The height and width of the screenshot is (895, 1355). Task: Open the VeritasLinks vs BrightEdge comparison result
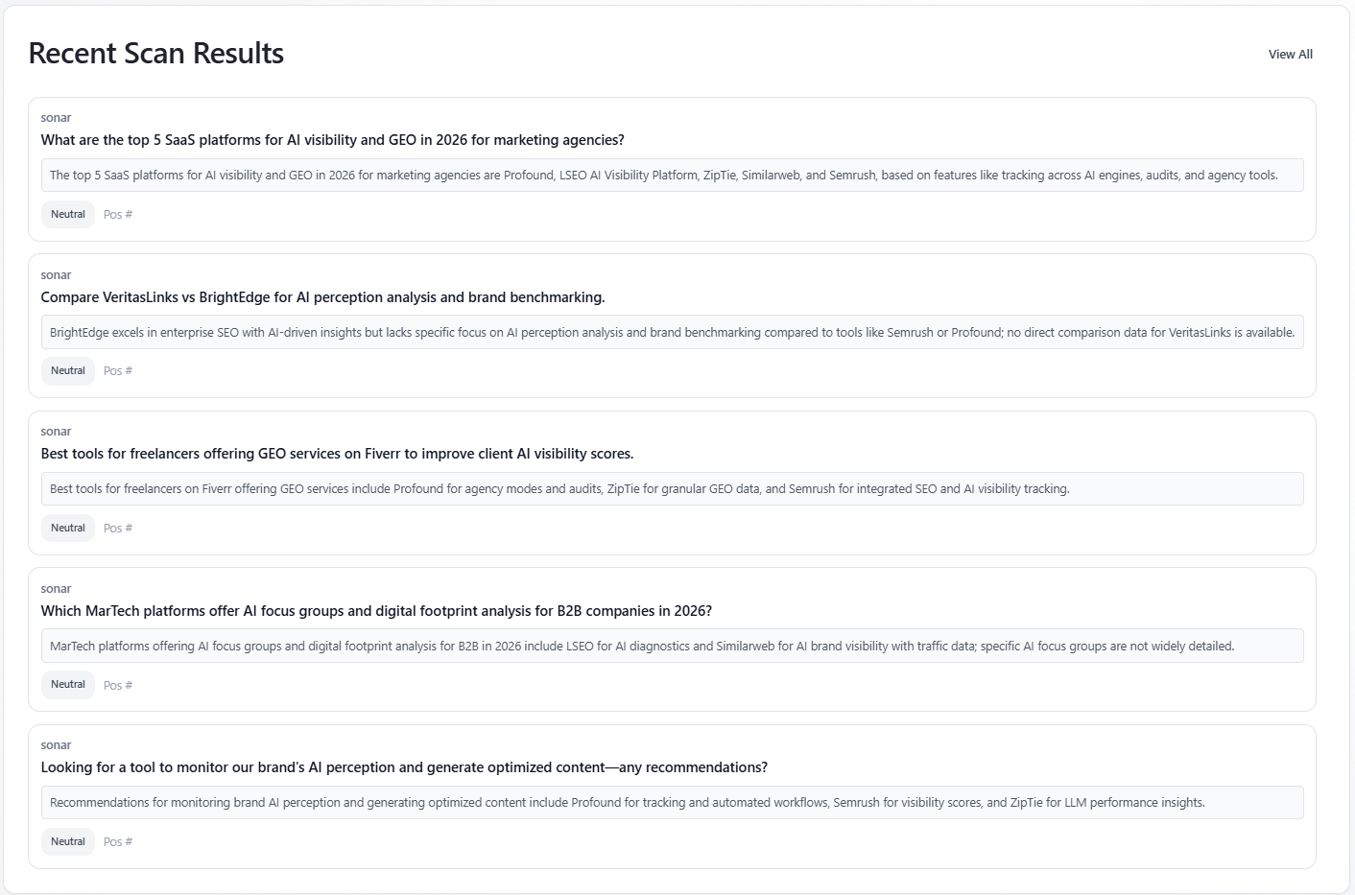click(x=322, y=297)
